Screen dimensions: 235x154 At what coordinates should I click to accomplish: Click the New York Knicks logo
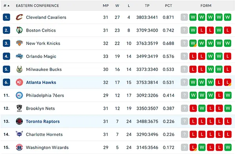coord(19,43)
